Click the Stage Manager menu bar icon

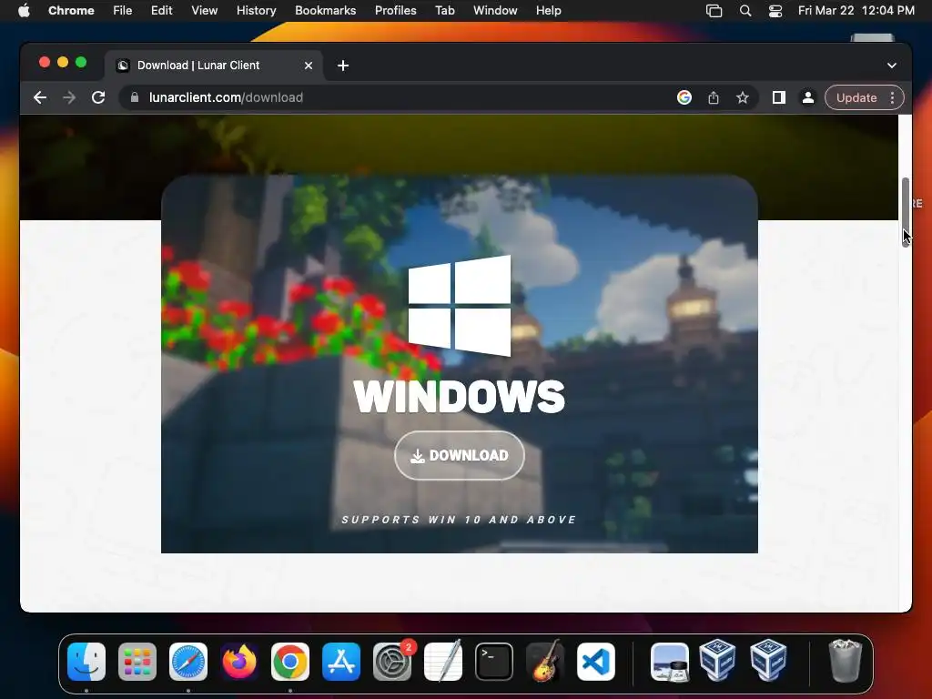(714, 10)
